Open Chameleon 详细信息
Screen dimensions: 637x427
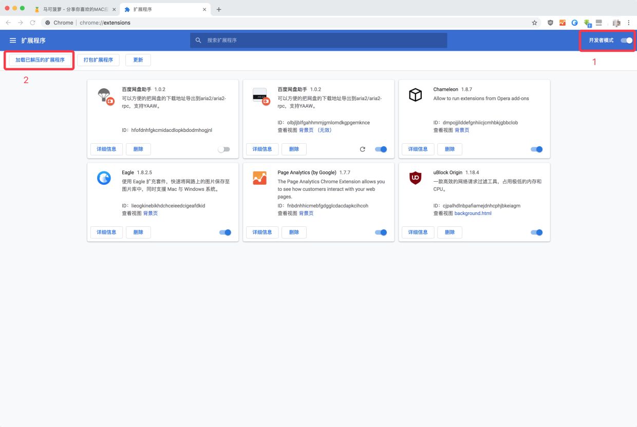point(418,149)
